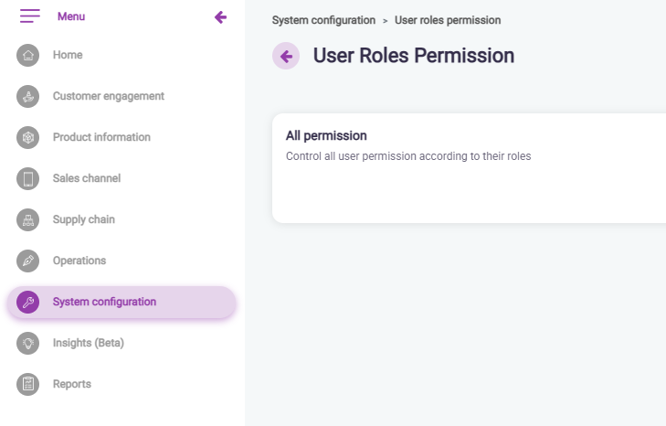Click the back arrow beside User Roles Permission

pyautogui.click(x=286, y=56)
